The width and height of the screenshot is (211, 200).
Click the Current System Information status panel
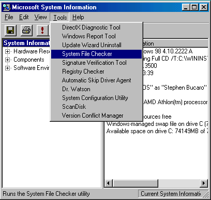tap(173, 194)
